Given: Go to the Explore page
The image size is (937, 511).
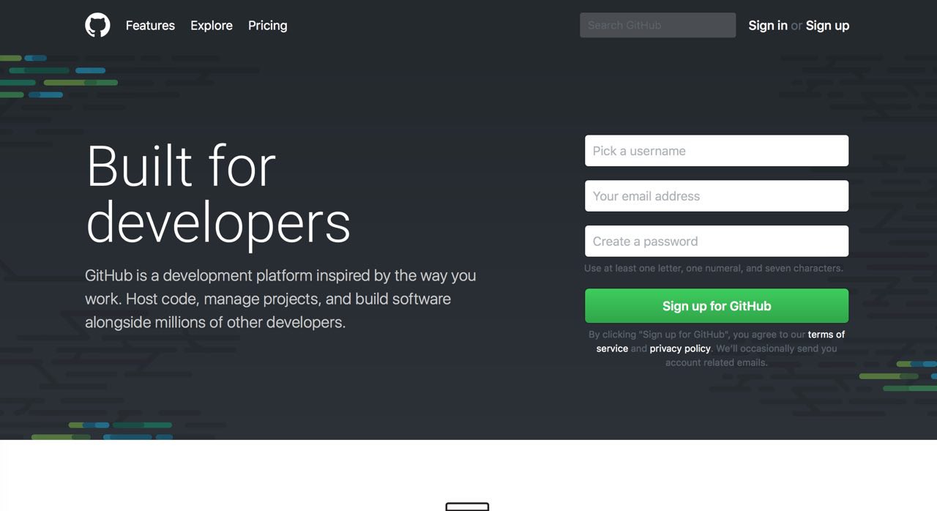Looking at the screenshot, I should (x=212, y=26).
